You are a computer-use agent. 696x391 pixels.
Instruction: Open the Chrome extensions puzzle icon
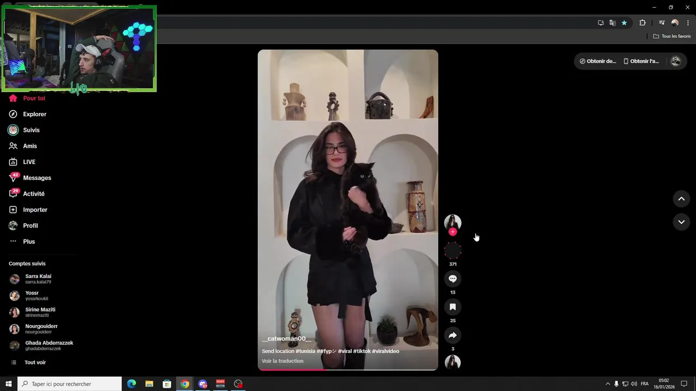(642, 23)
